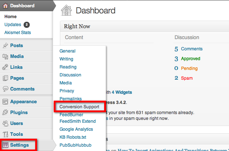Click the Appearance layout icon

(5, 102)
